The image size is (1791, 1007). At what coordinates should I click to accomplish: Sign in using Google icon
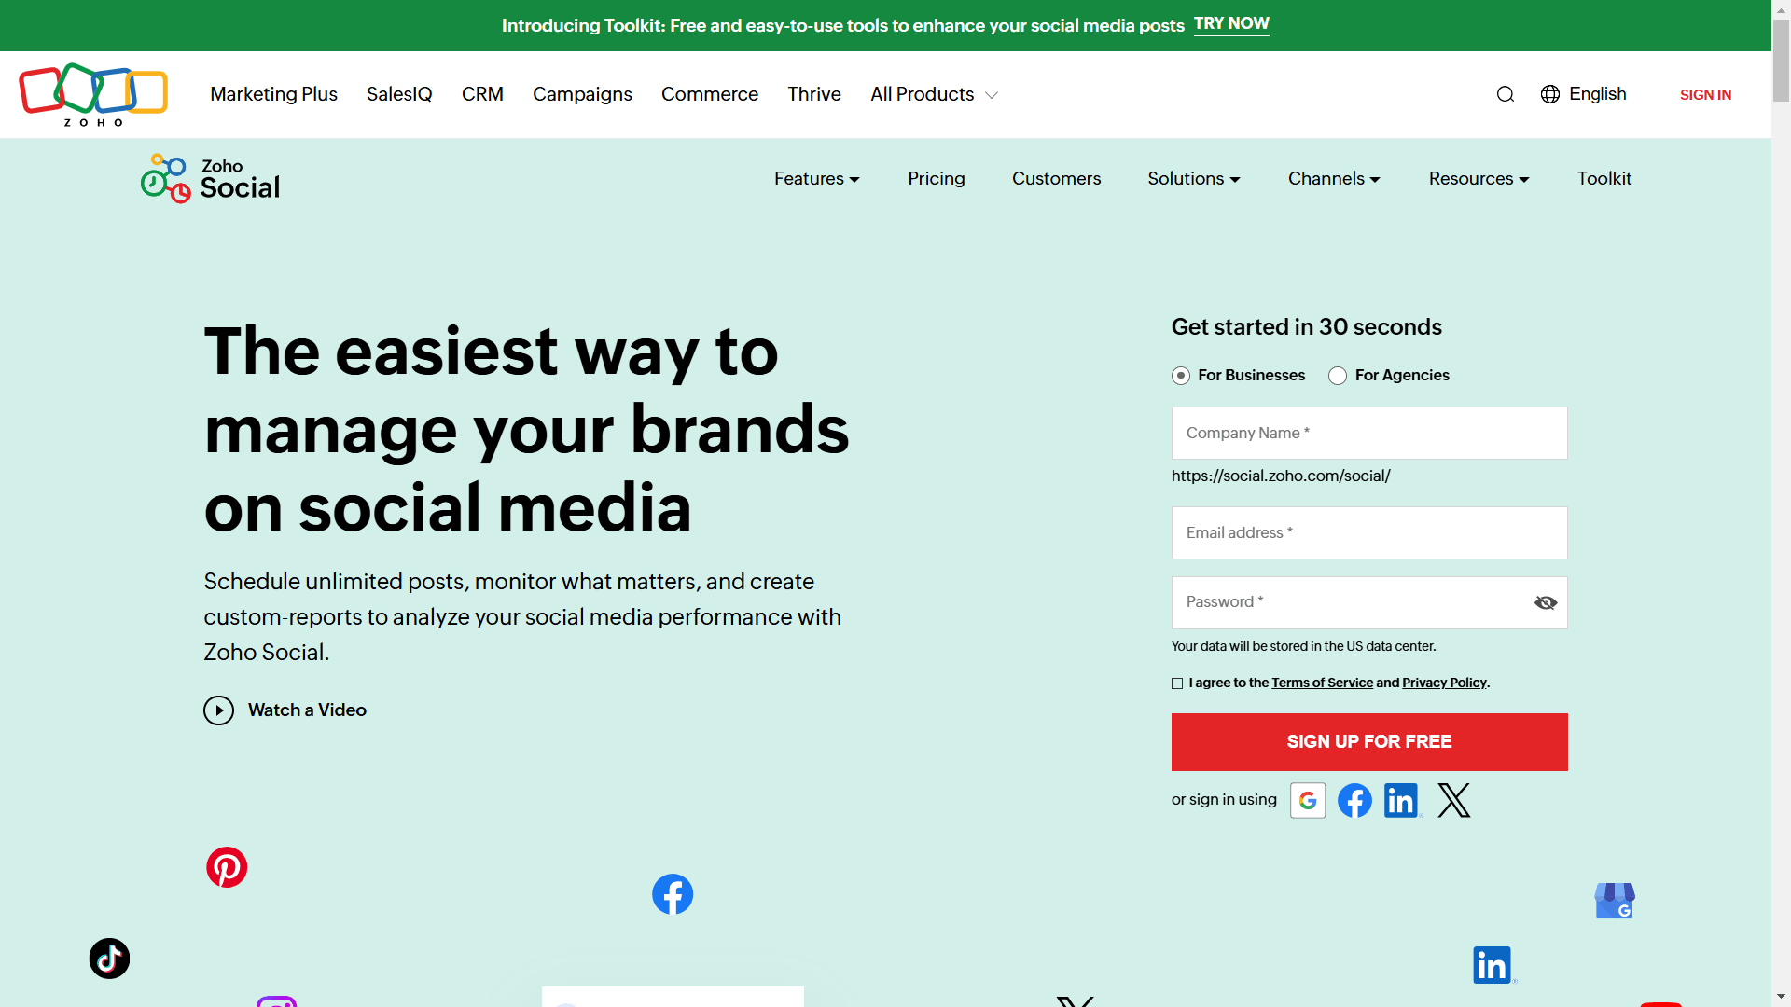coord(1308,800)
